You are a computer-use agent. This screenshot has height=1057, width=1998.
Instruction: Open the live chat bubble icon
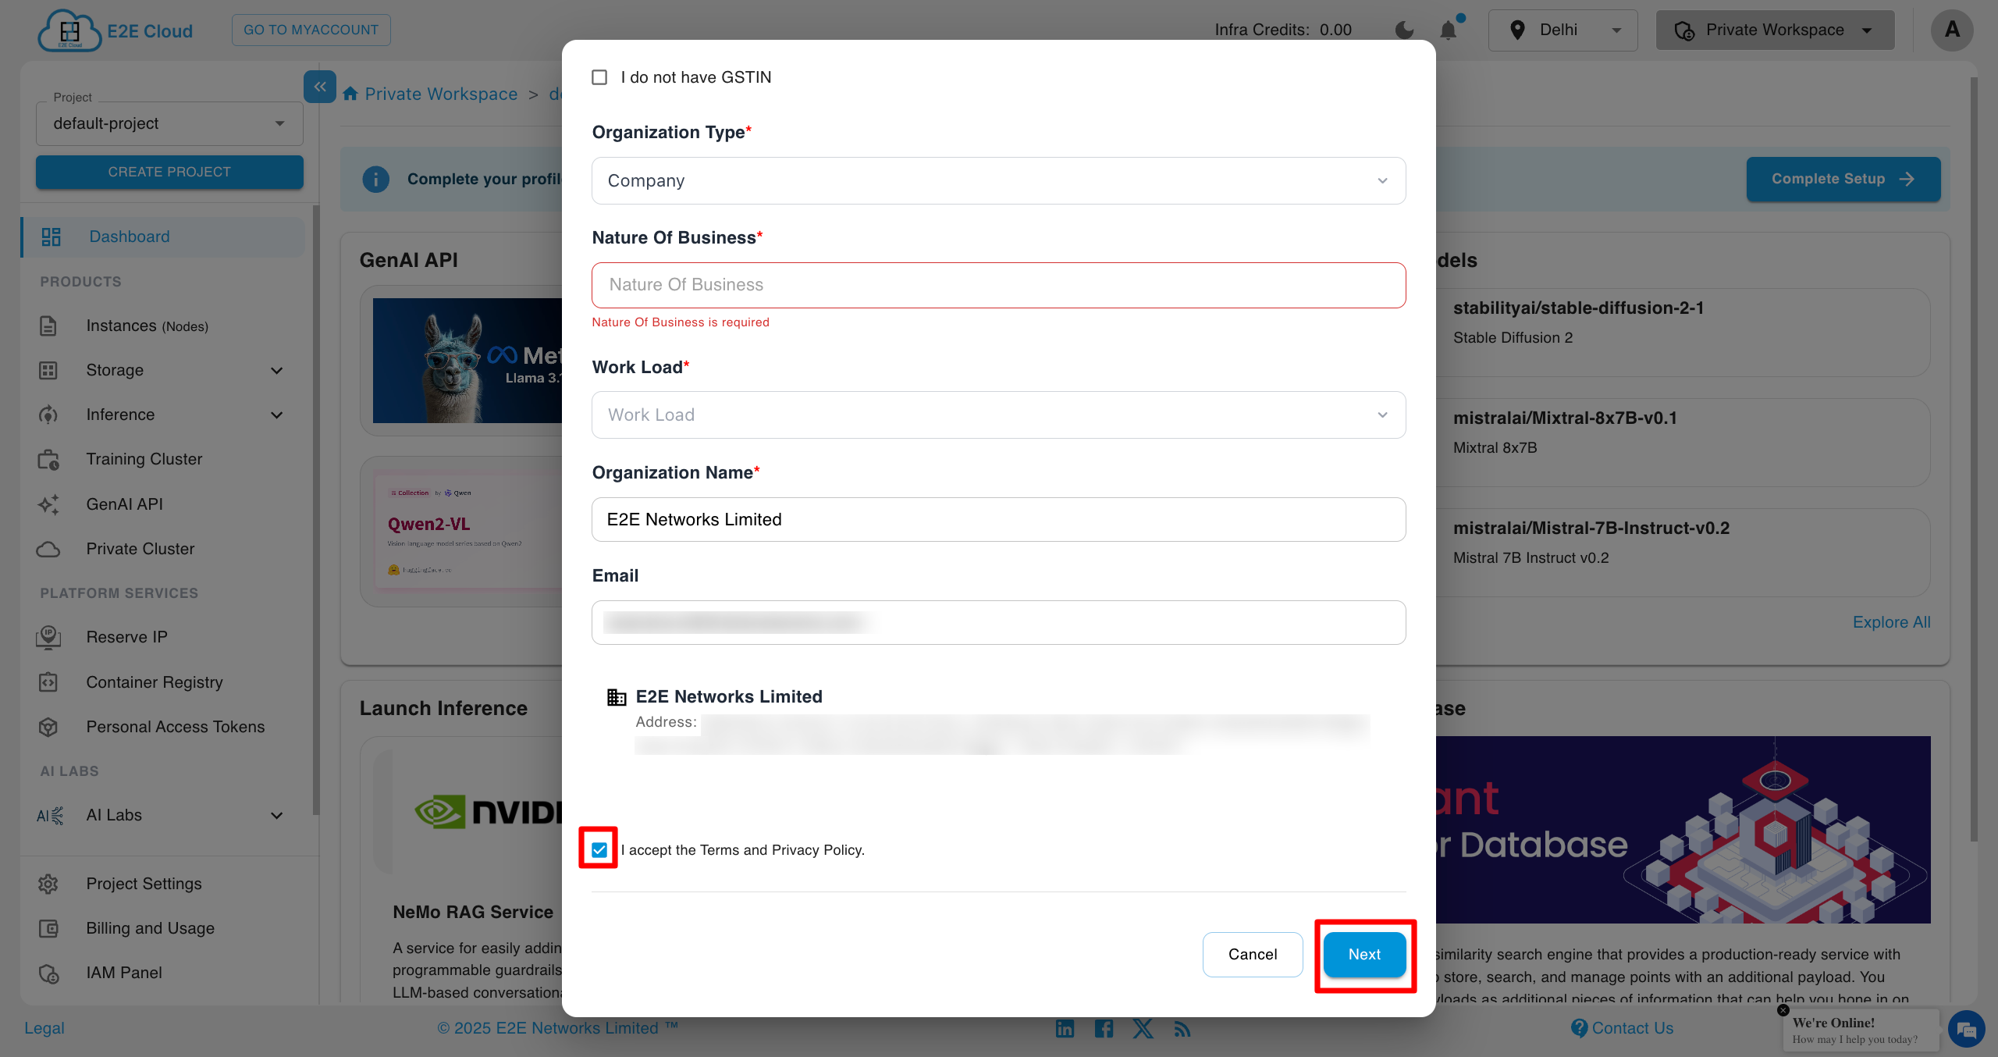pyautogui.click(x=1966, y=1030)
